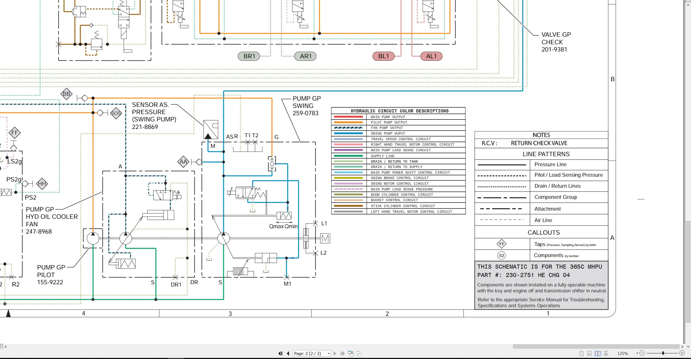Viewport: 691px width, 359px height.
Task: Click the 'RETURN CHECK VALVE' note
Action: tap(539, 143)
